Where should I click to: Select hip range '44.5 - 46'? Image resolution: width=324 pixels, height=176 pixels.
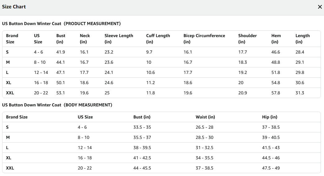[271, 158]
